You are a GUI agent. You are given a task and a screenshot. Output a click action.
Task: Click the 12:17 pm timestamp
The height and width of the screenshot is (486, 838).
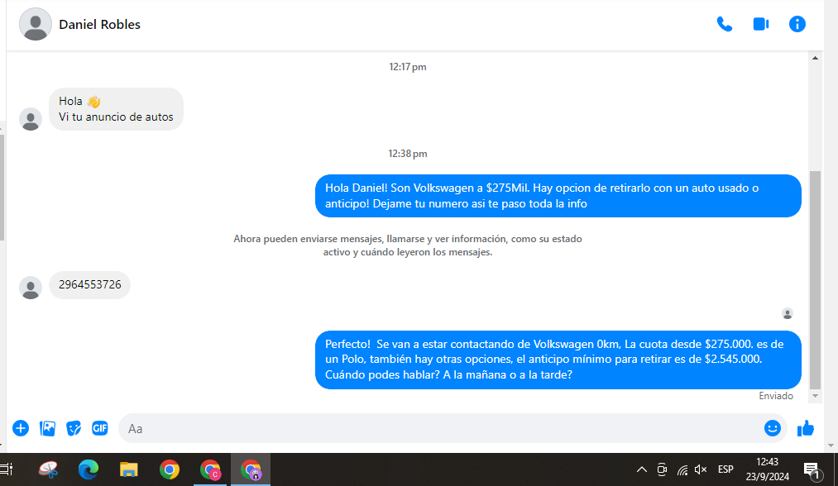pos(408,67)
